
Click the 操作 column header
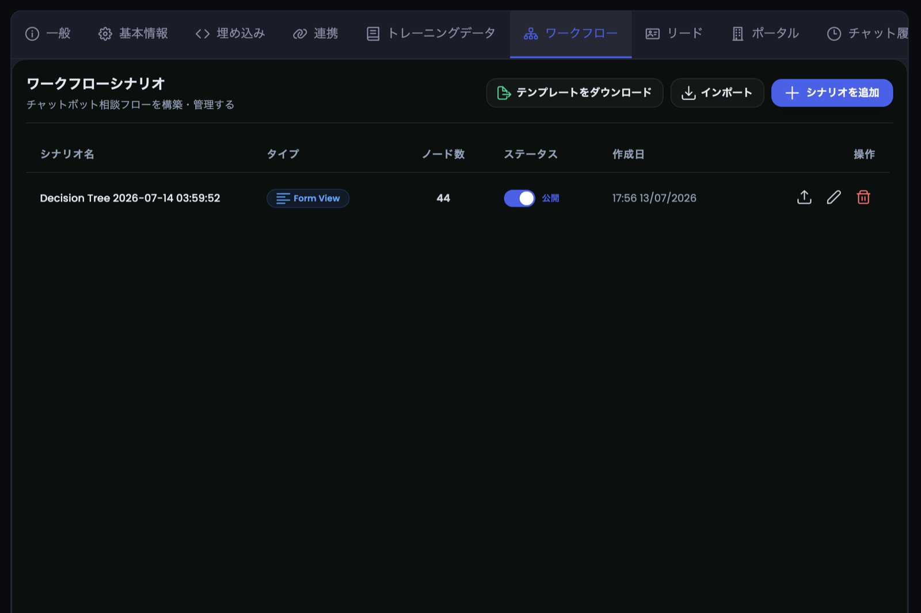(864, 154)
